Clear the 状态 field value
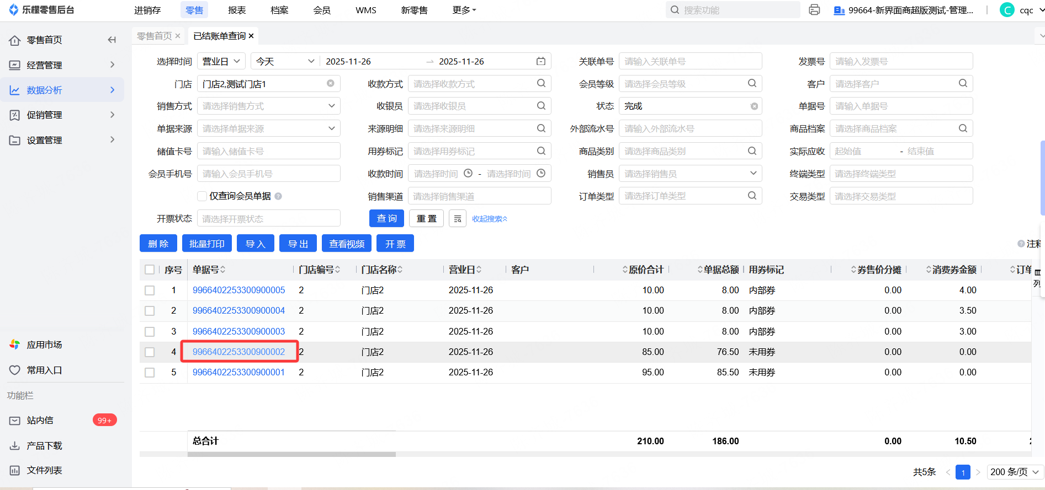 pos(754,106)
